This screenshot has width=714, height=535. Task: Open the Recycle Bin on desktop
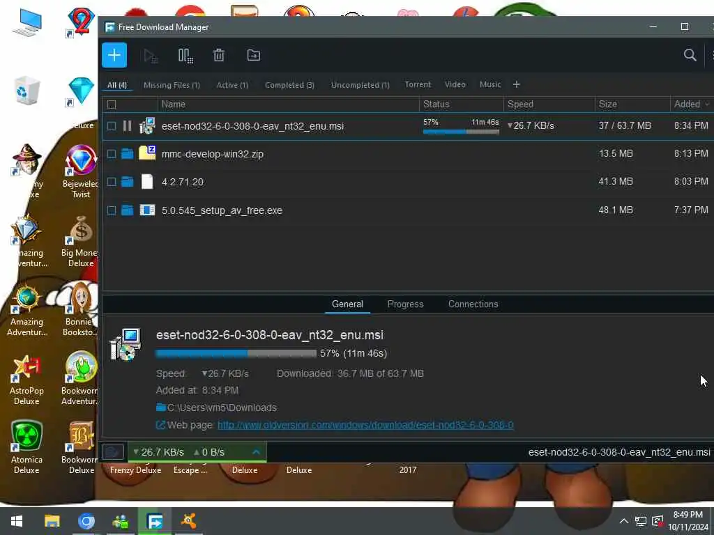point(26,91)
